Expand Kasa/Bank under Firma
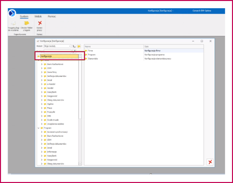Image resolution: width=233 pixels, height=183 pixels. (42, 92)
